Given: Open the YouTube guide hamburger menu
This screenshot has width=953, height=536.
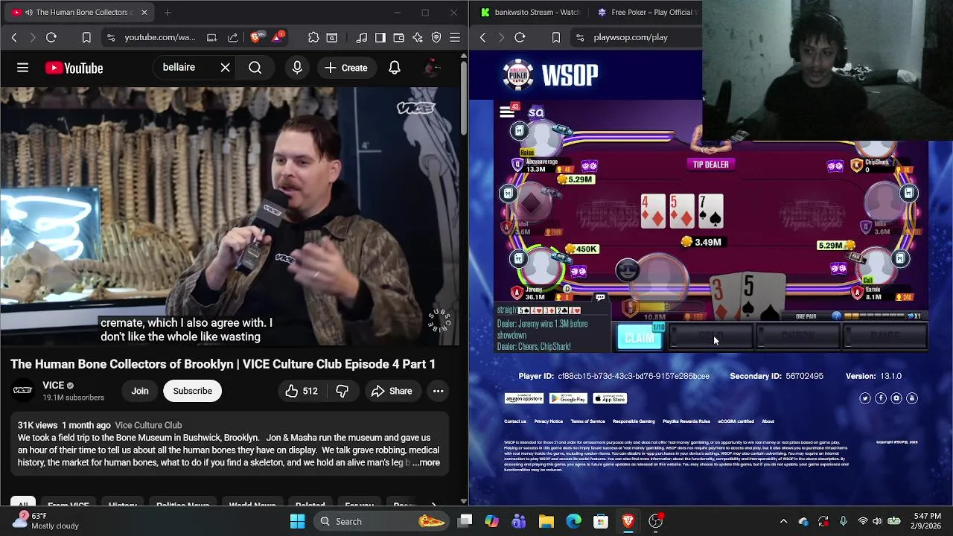Looking at the screenshot, I should coord(22,68).
